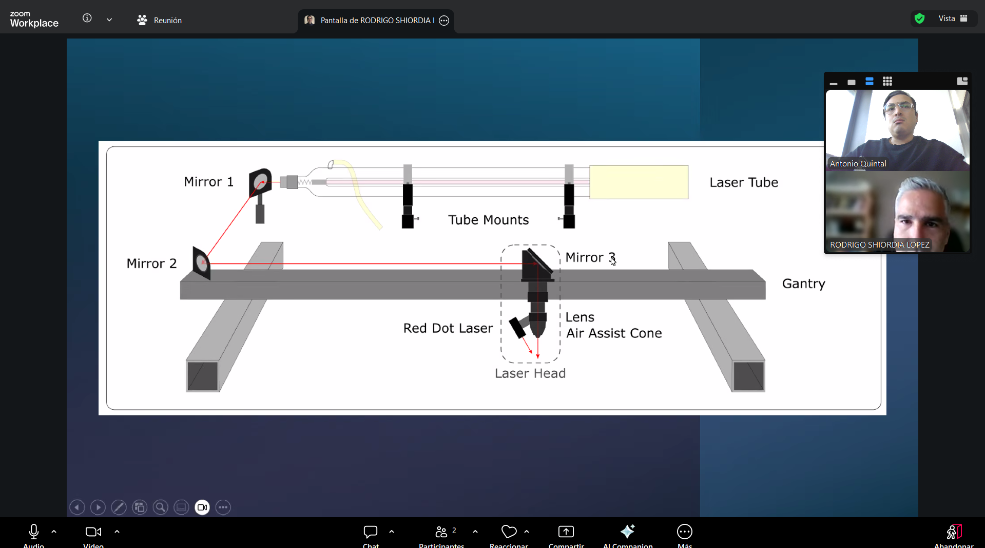Check the green encryption shield
Screen dimensions: 985x548
919,18
